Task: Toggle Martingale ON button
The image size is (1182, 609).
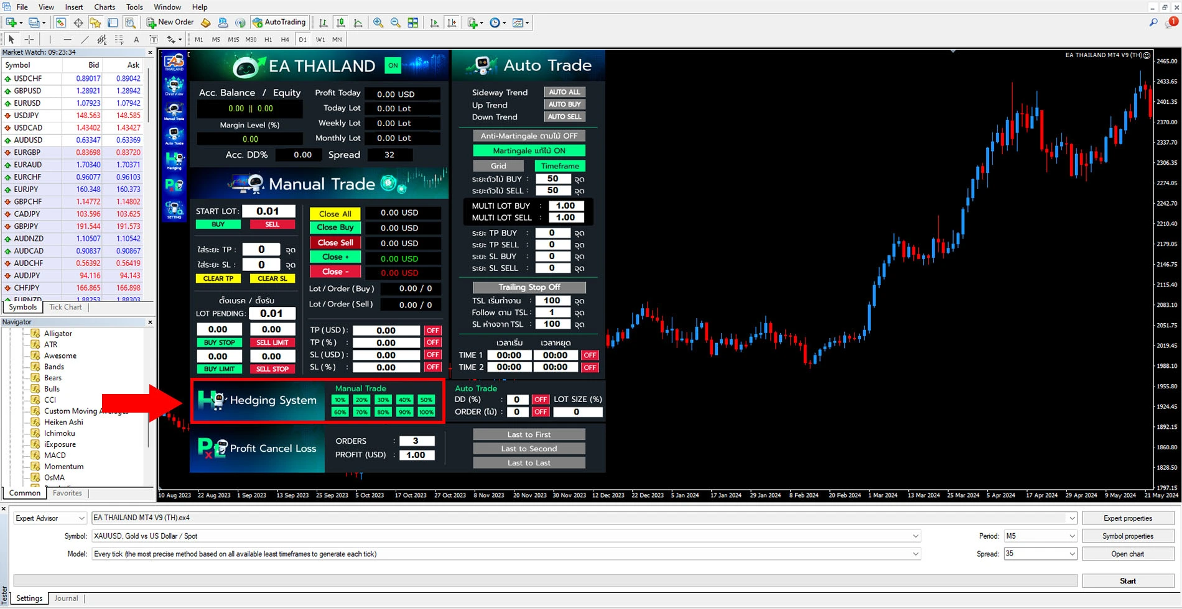Action: [x=529, y=150]
